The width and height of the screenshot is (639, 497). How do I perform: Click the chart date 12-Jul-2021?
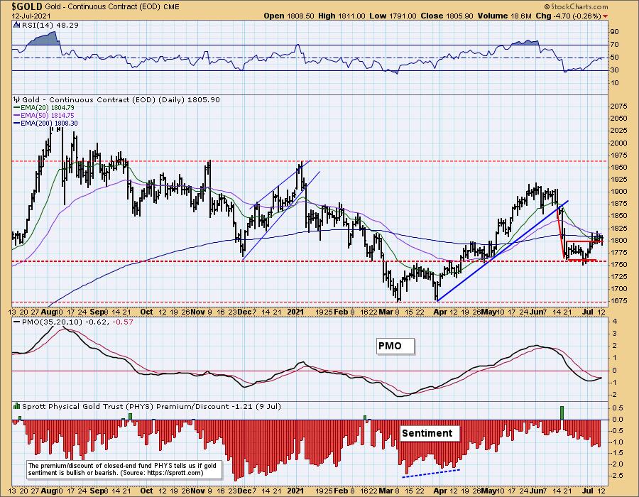coord(31,16)
